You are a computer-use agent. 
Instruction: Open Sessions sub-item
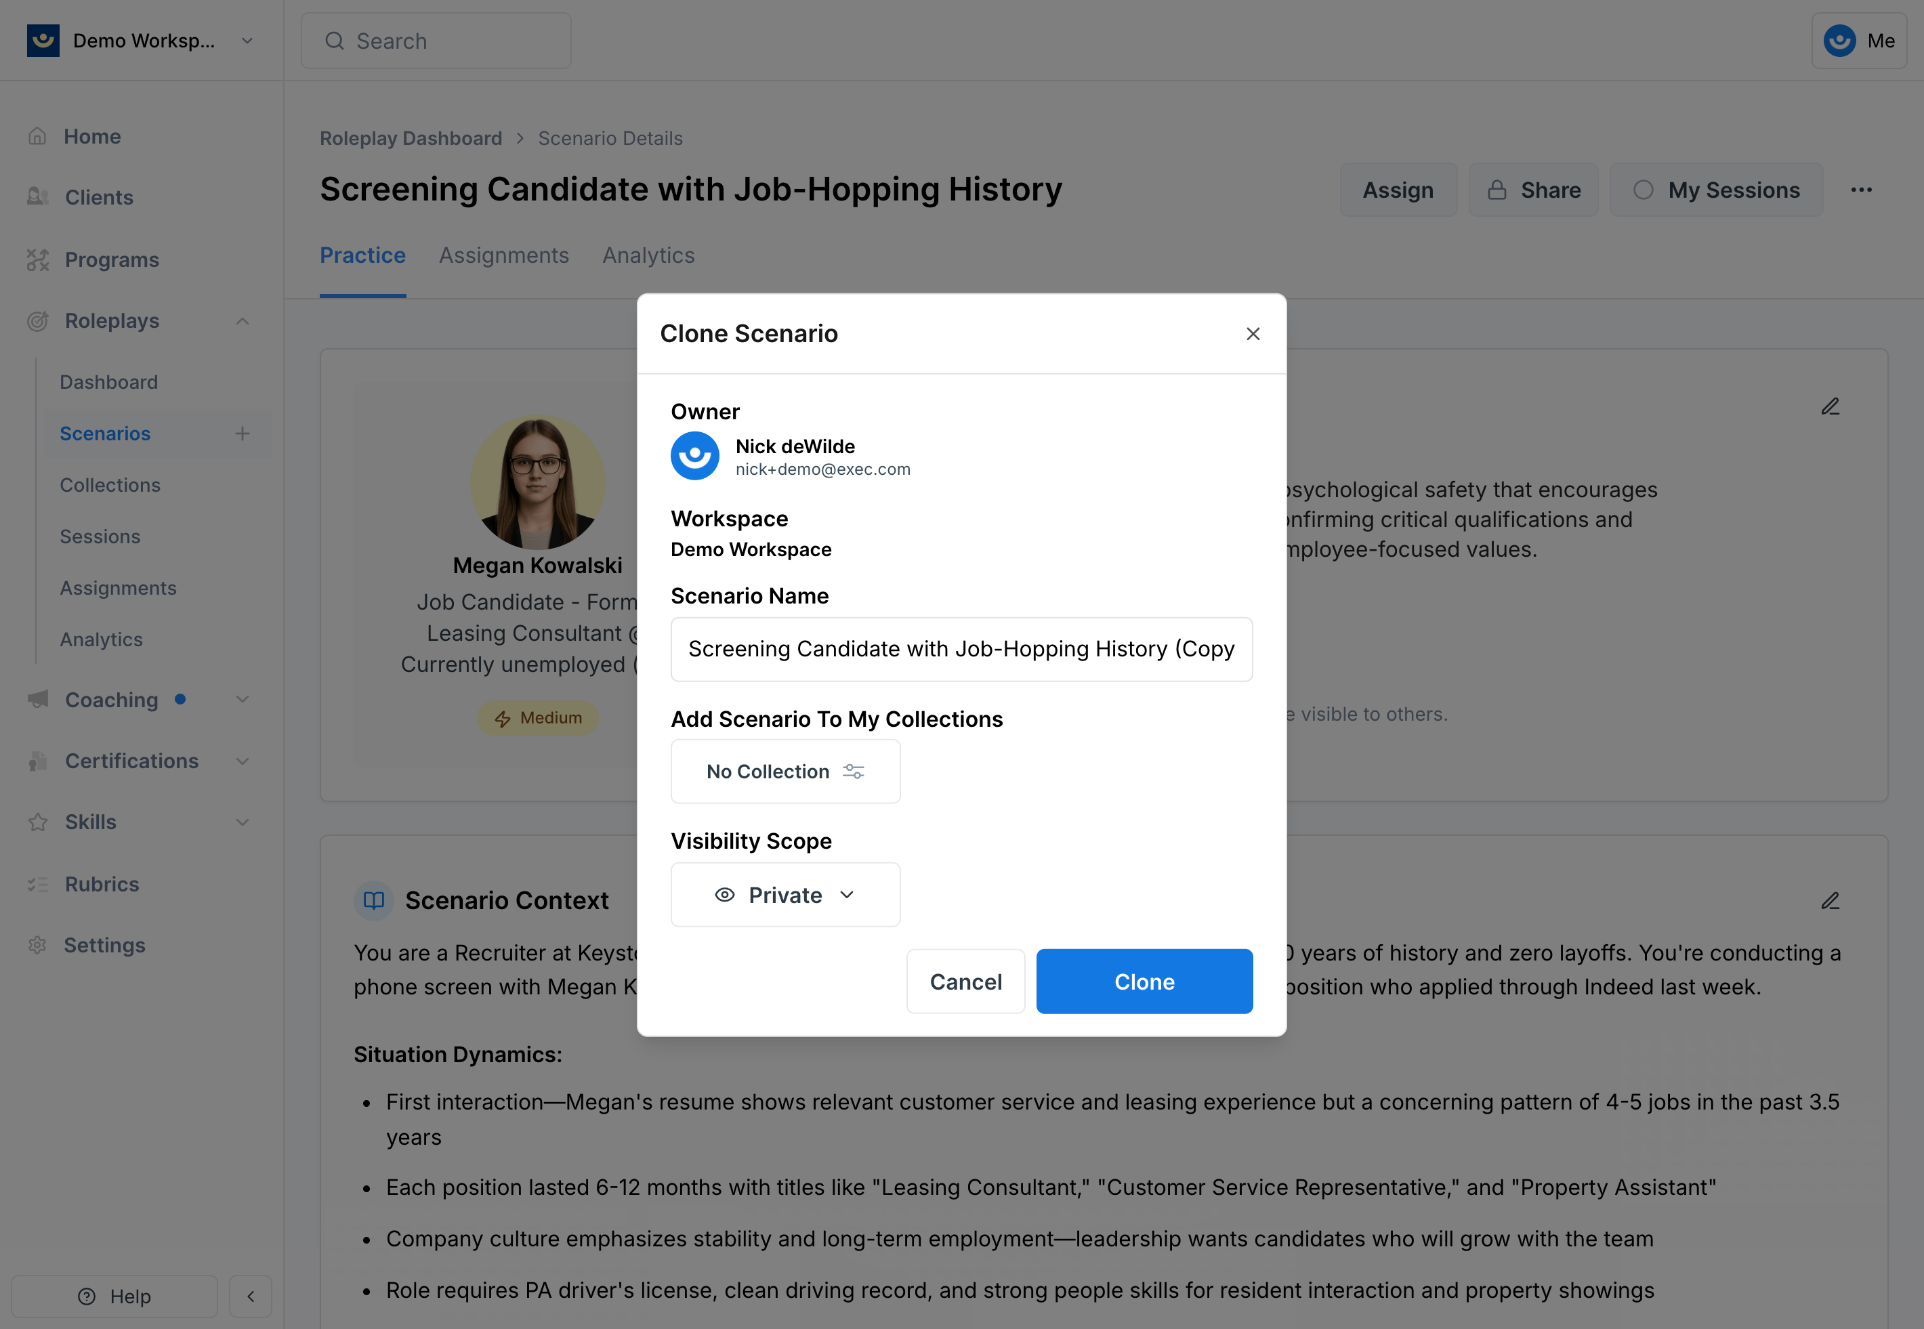[x=100, y=536]
